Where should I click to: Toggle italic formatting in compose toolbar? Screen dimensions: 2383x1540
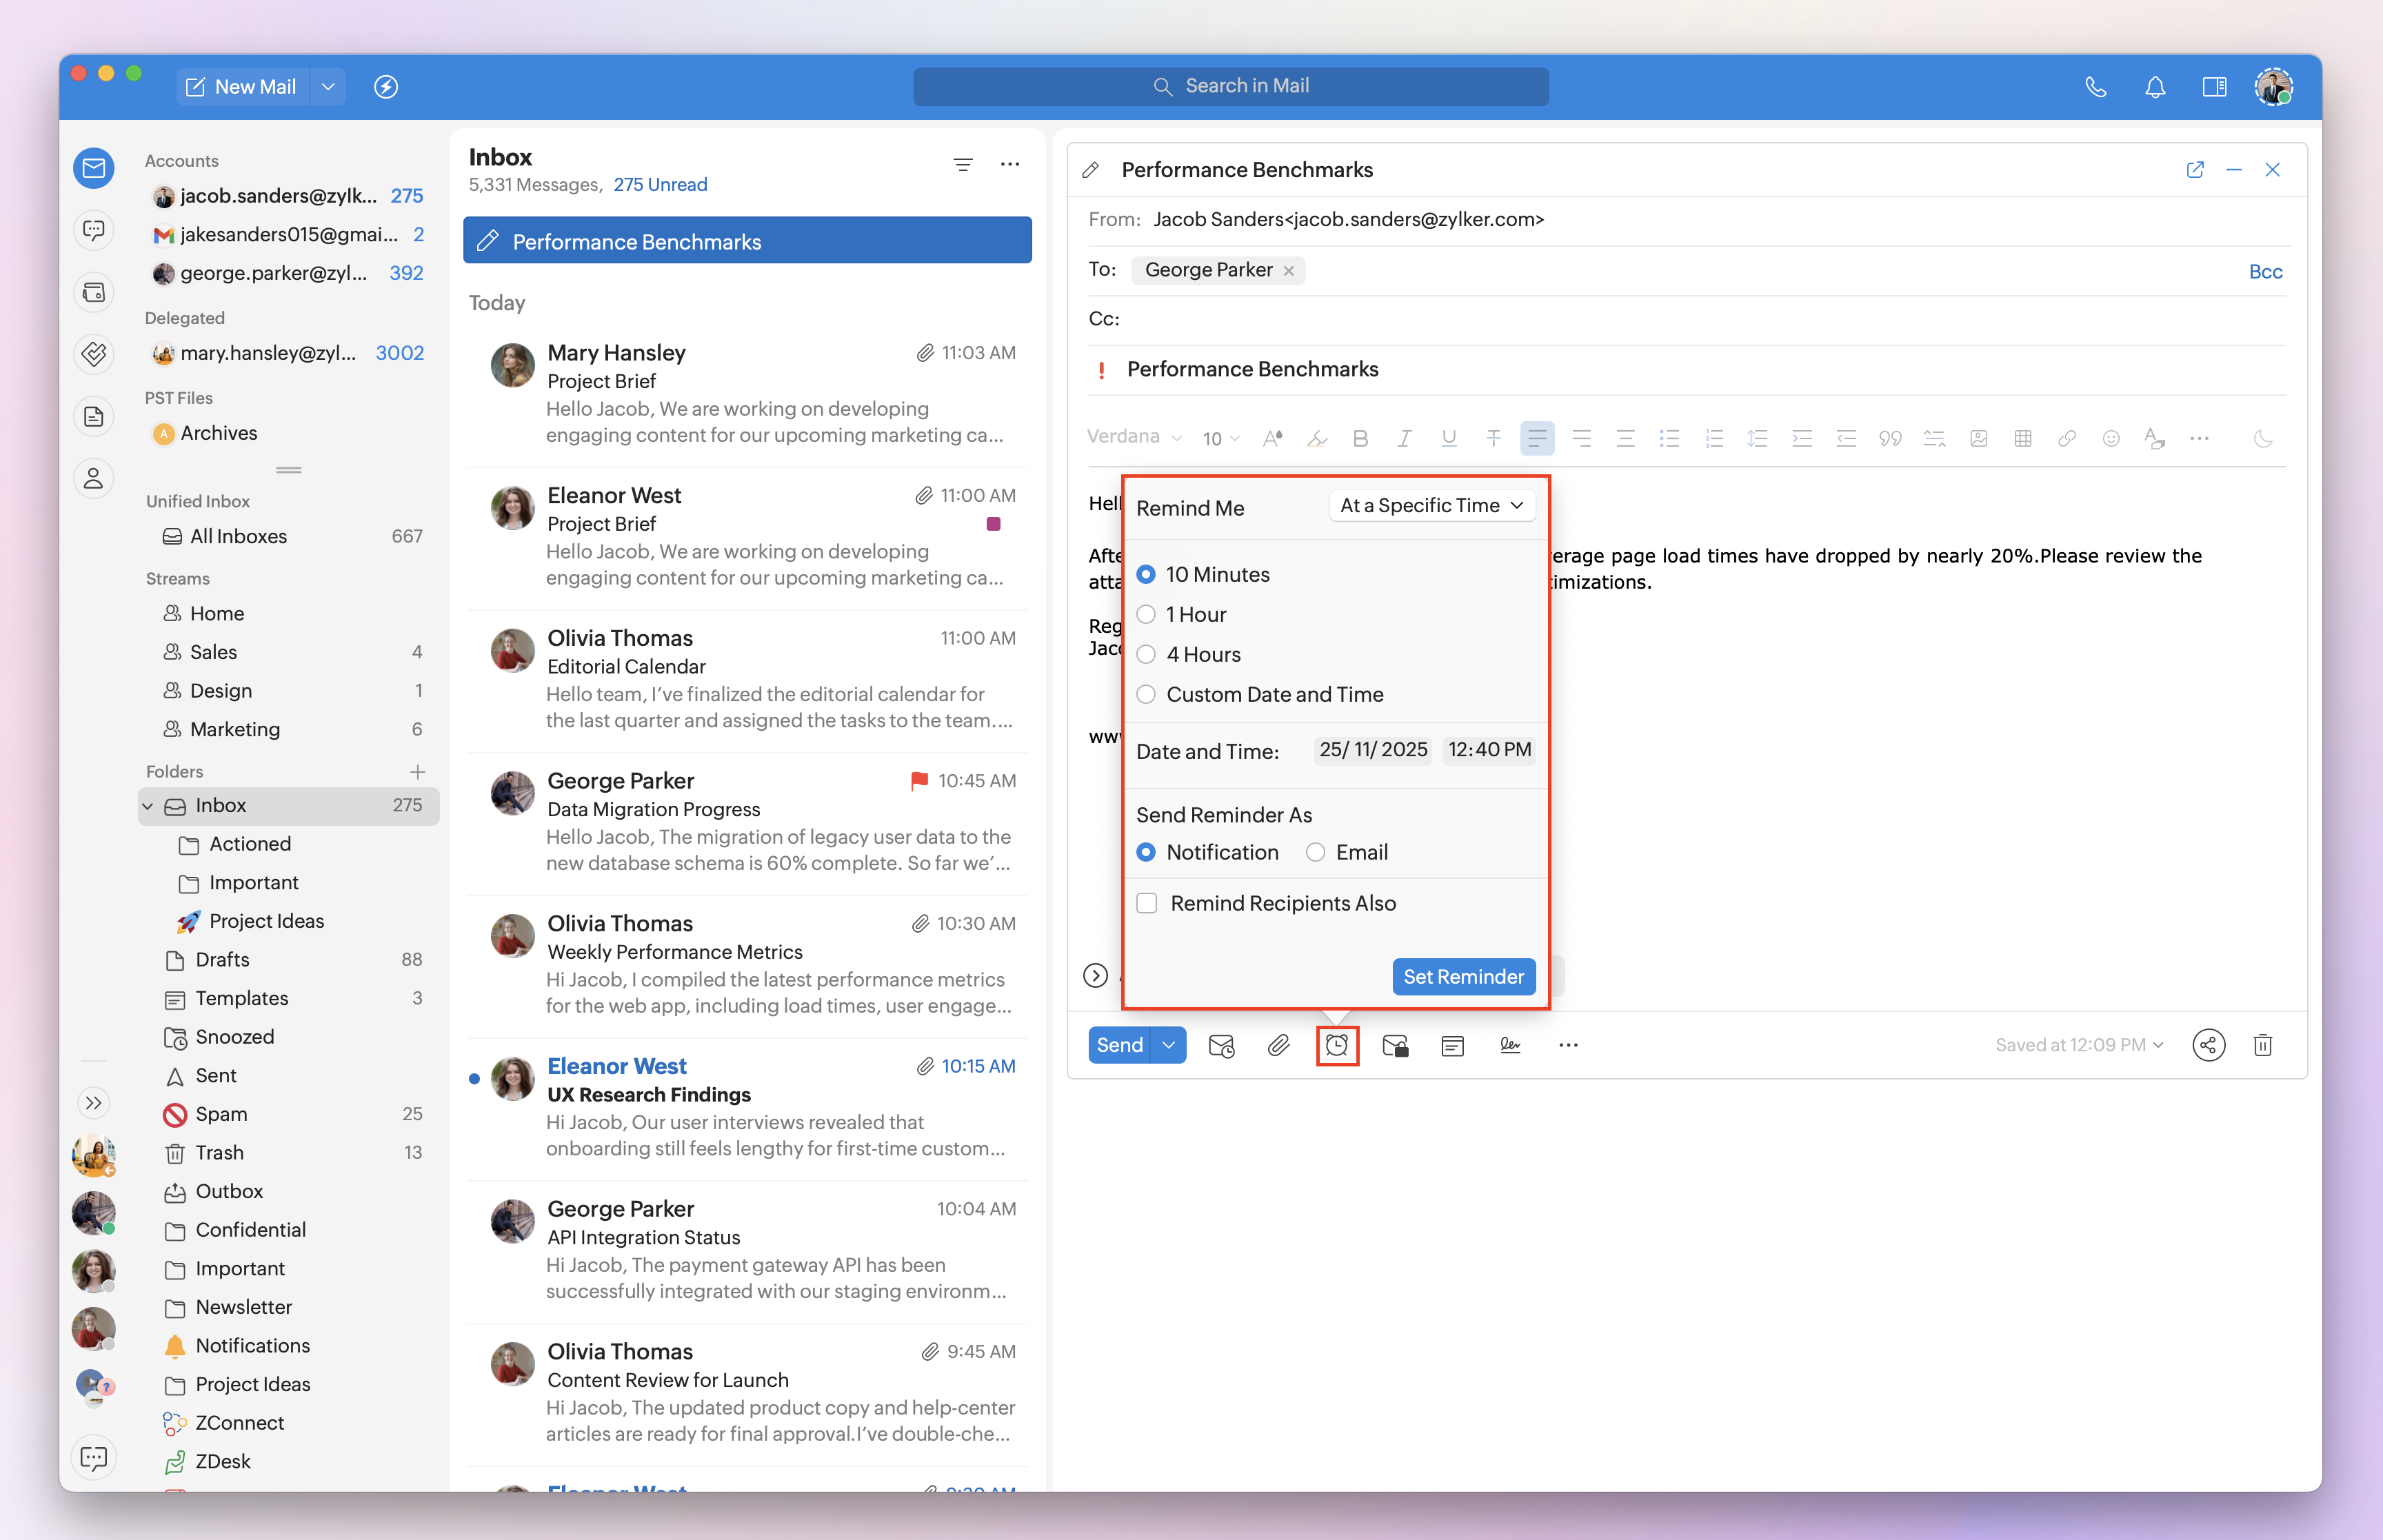point(1404,438)
